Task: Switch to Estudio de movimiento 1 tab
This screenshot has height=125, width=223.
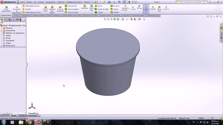Action: point(29,116)
